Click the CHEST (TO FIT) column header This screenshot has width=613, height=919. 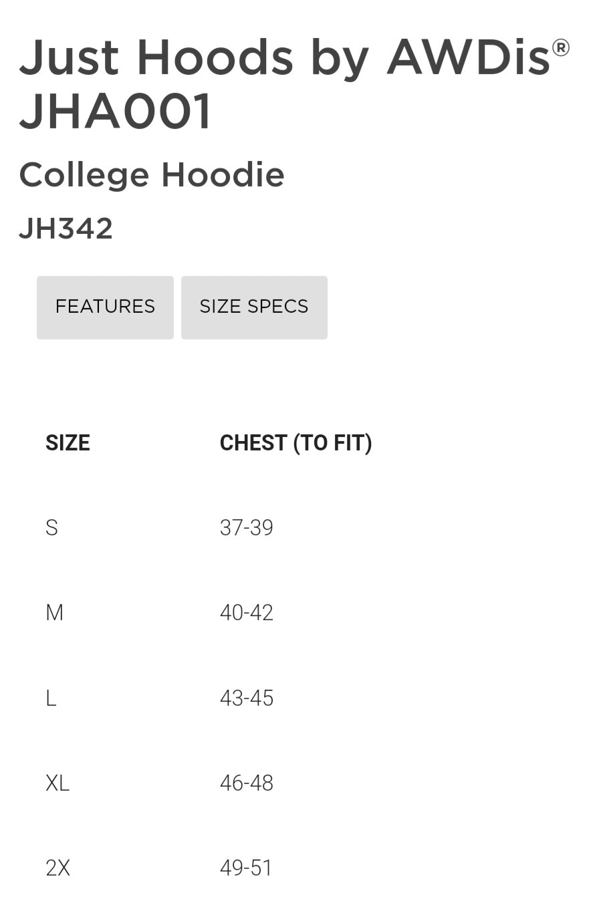295,442
